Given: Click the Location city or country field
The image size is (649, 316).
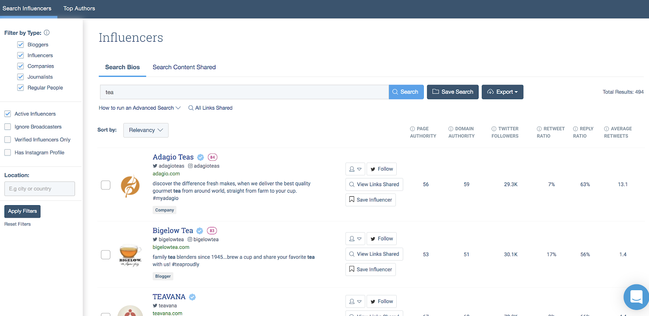Looking at the screenshot, I should tap(40, 189).
